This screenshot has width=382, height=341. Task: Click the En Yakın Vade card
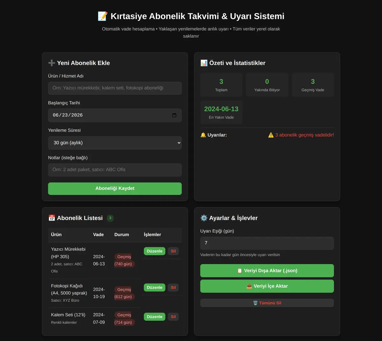coord(221,112)
